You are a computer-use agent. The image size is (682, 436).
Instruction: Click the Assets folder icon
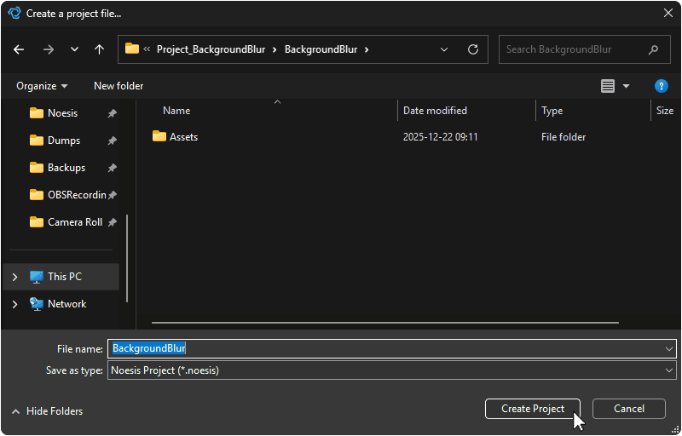[159, 136]
